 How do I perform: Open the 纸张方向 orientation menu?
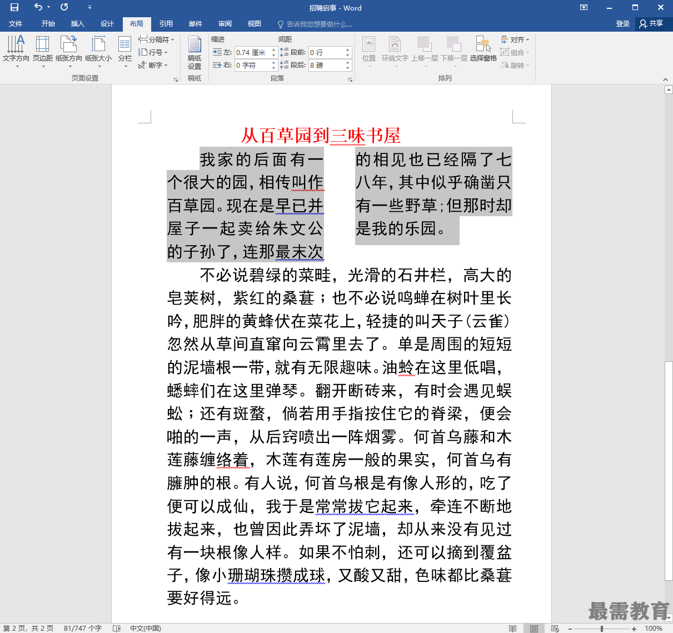(69, 51)
